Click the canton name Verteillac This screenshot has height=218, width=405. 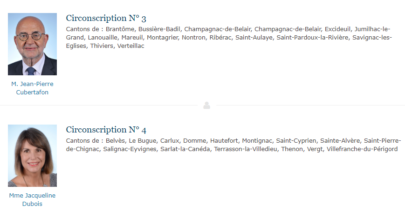130,46
